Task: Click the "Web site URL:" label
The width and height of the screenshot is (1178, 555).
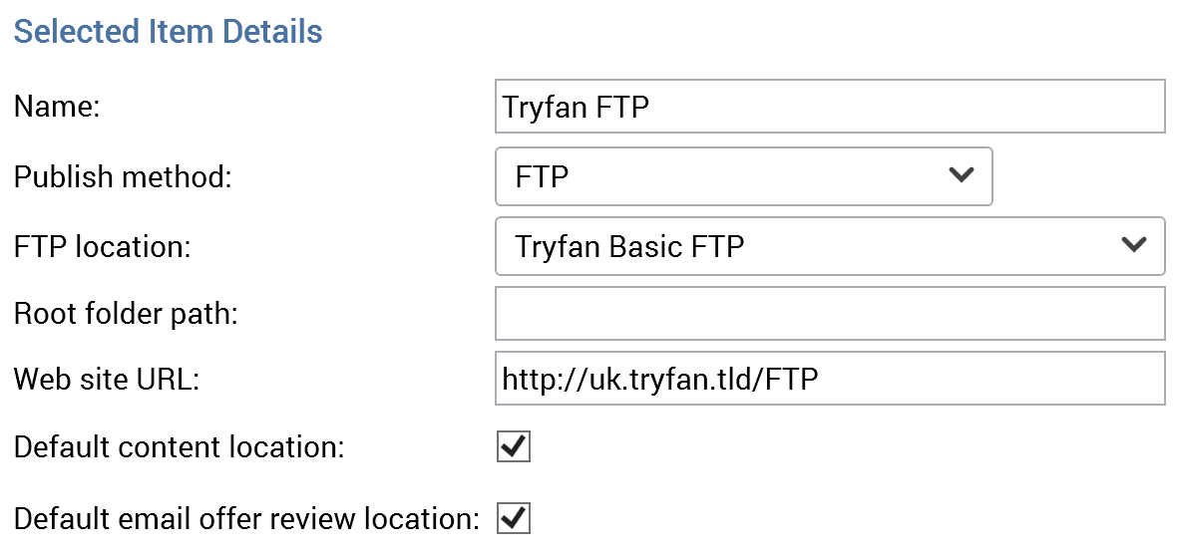Action: point(107,380)
